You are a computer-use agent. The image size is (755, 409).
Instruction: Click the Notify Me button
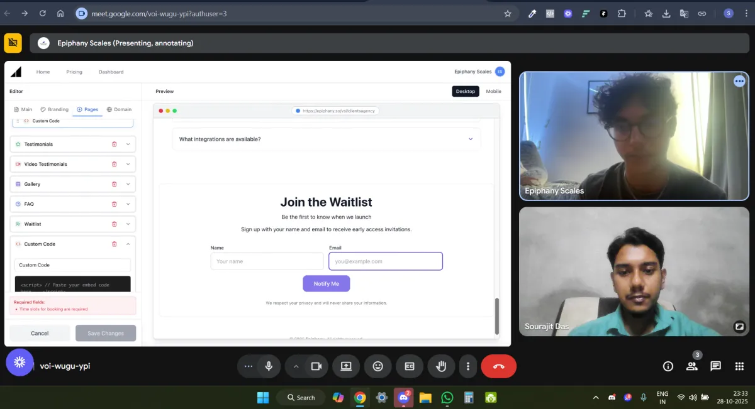[x=326, y=283]
